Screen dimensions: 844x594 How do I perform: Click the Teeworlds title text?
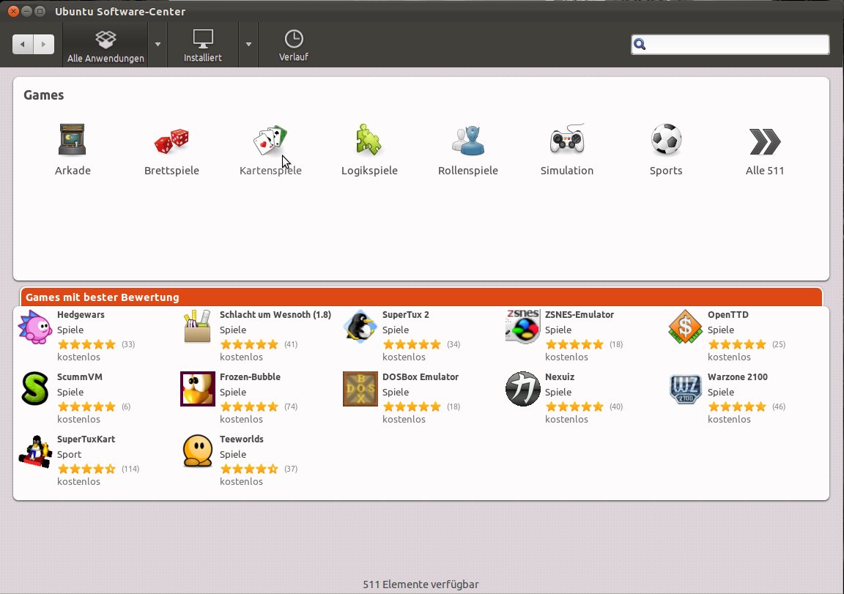pyautogui.click(x=241, y=439)
